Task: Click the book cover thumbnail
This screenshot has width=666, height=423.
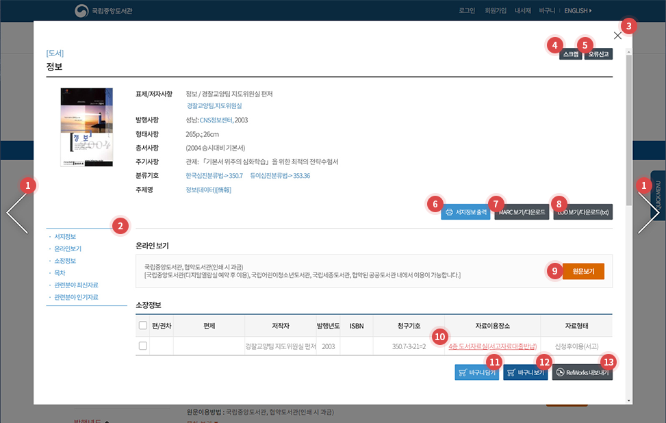Action: pyautogui.click(x=86, y=127)
